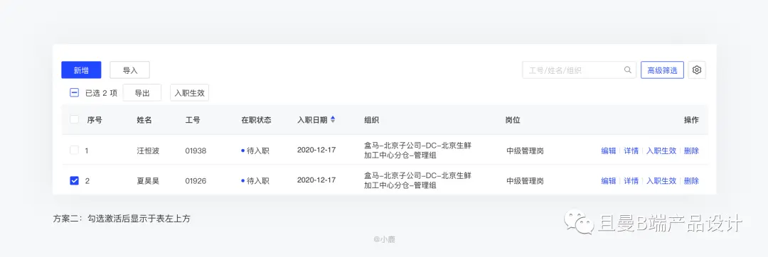Click 详情 for 汪恒波

631,151
